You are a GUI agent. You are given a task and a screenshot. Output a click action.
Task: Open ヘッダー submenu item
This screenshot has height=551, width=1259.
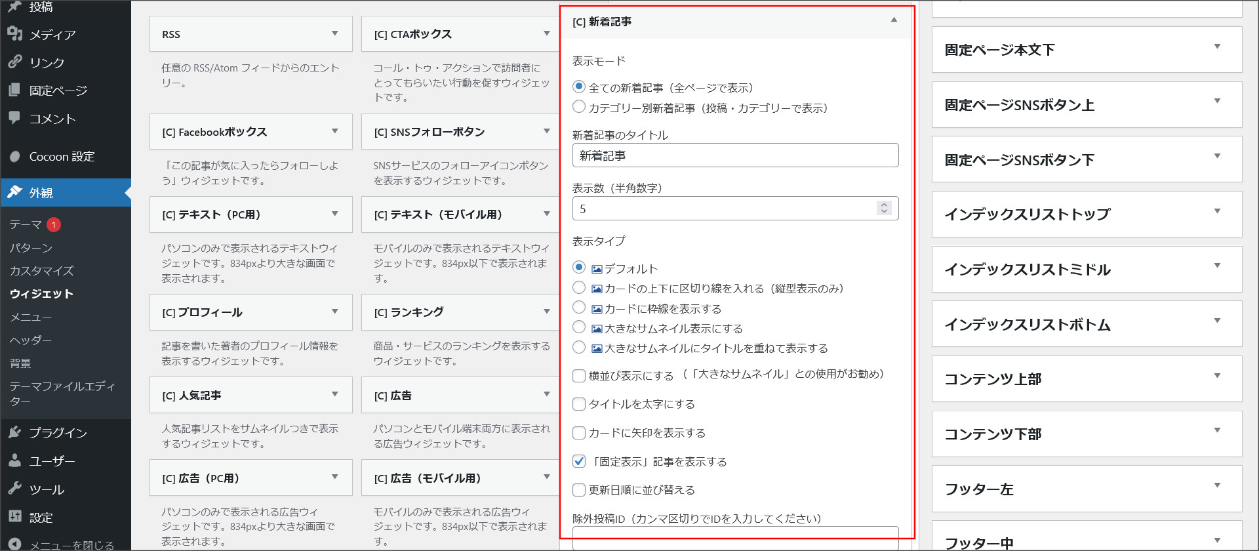pos(30,340)
